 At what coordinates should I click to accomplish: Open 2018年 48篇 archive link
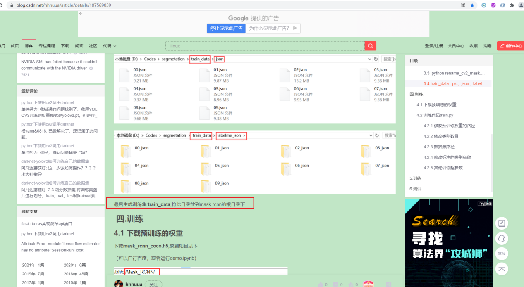[76, 274]
